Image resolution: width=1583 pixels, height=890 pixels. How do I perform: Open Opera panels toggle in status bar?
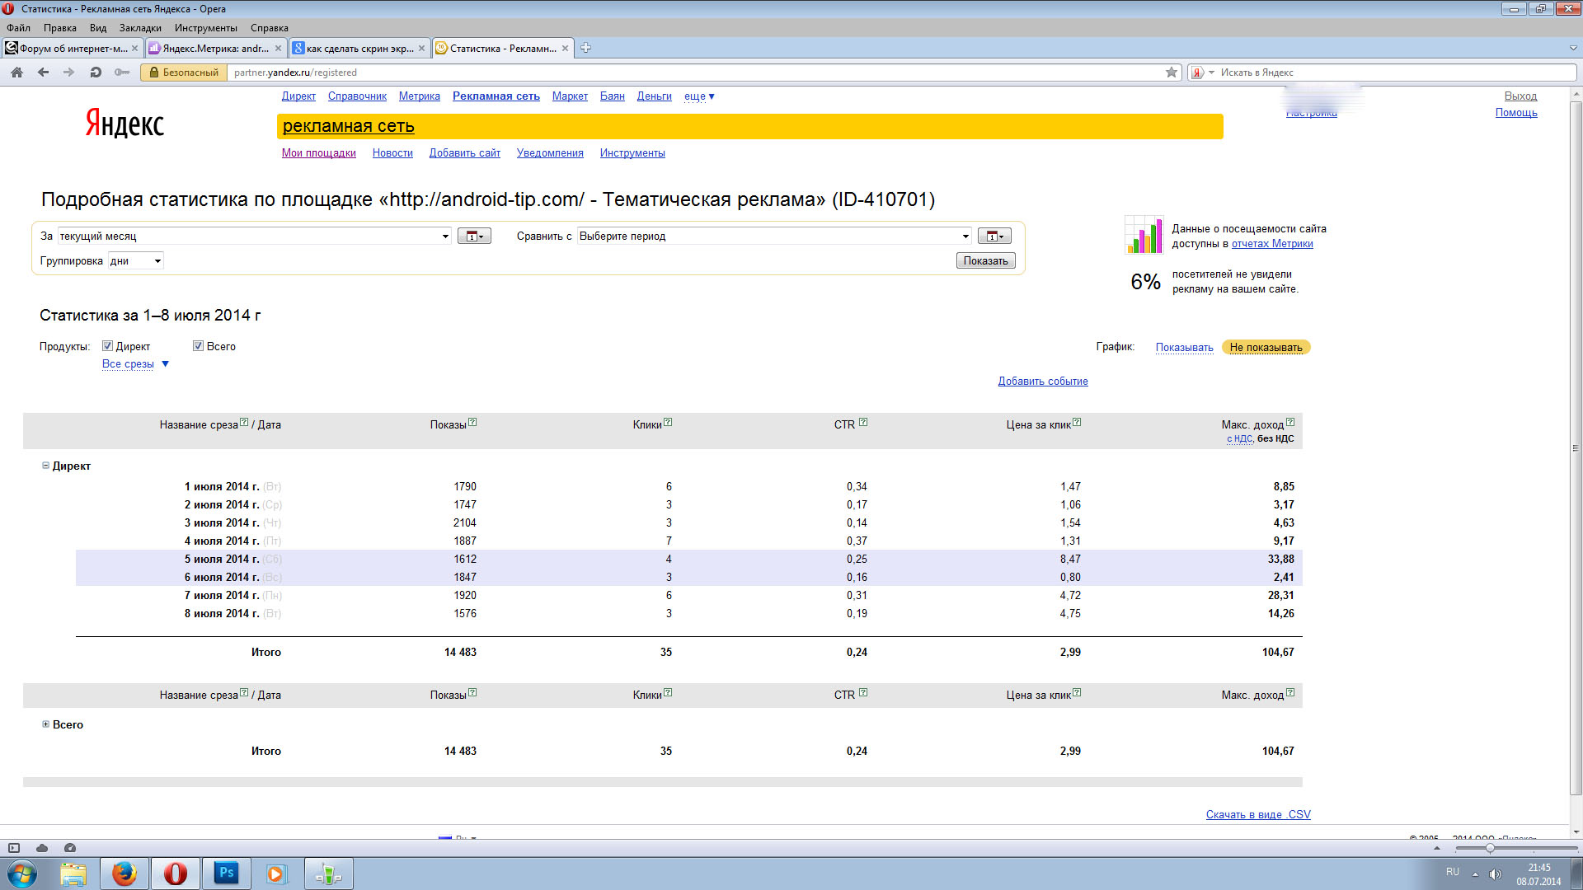click(x=14, y=848)
